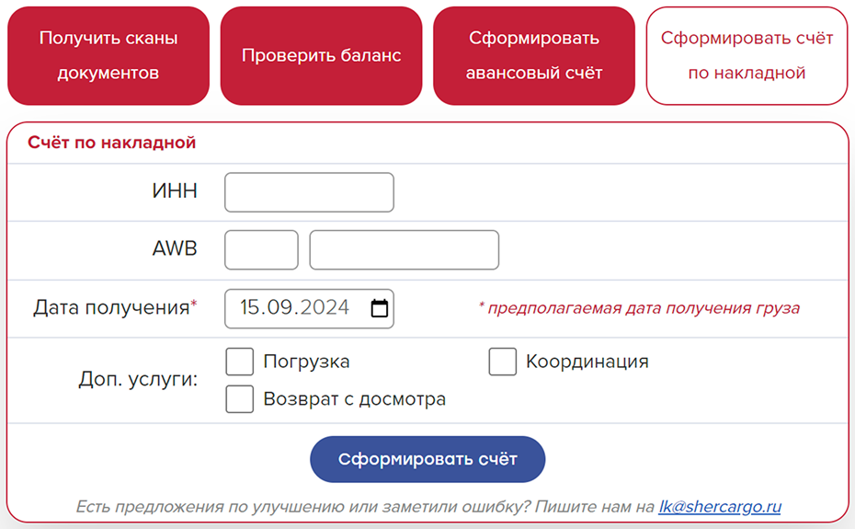Open the lk@shercargo.ru email link
Screen dimensions: 855x529
(720, 506)
